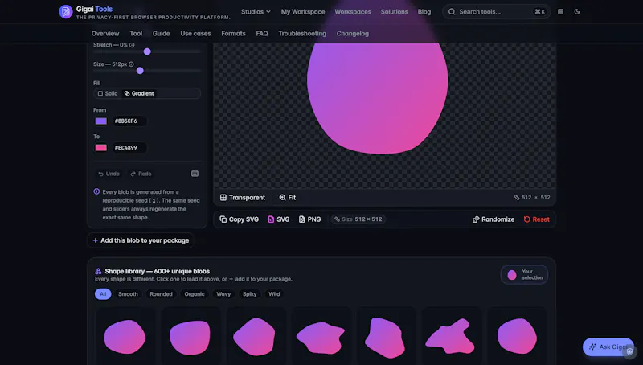643x365 pixels.
Task: Open the To color swatch picker
Action: [101, 148]
